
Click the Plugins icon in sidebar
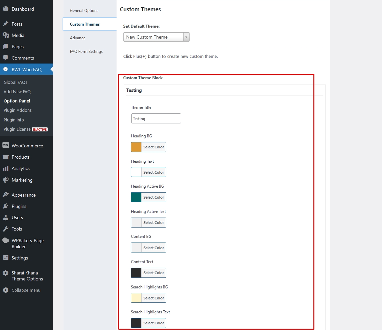pyautogui.click(x=6, y=206)
